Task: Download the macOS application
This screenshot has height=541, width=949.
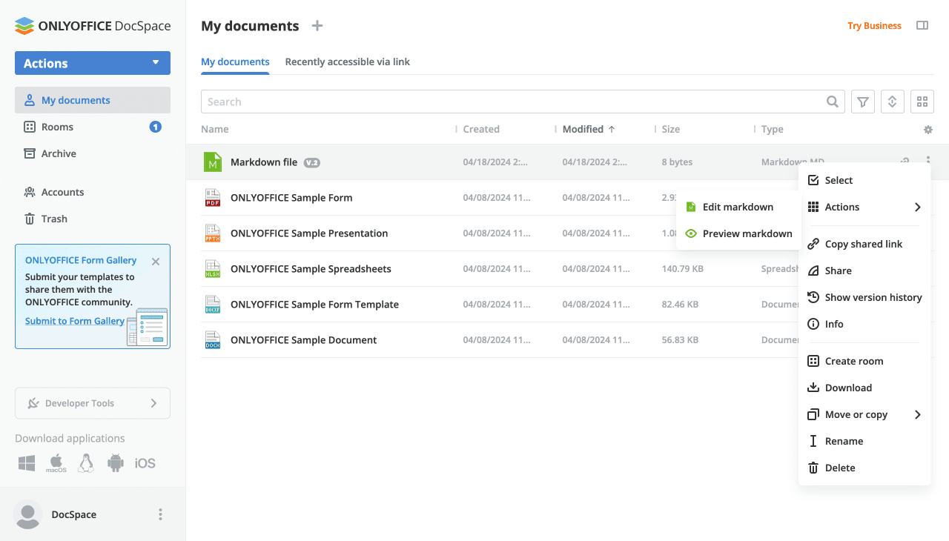Action: [56, 463]
